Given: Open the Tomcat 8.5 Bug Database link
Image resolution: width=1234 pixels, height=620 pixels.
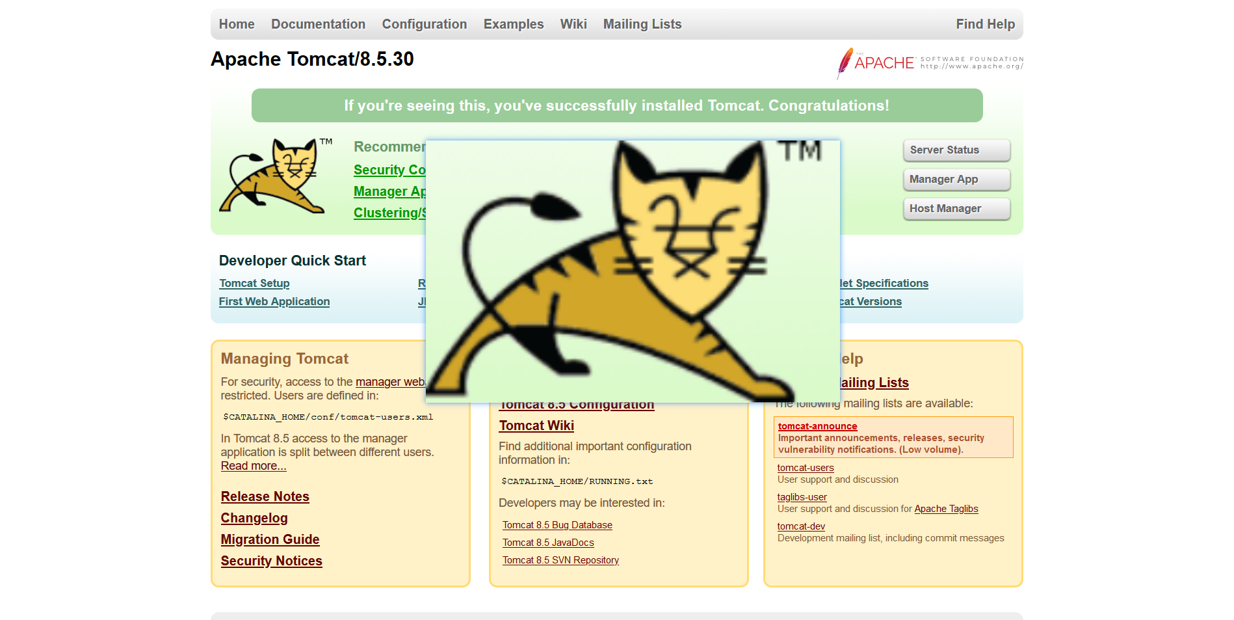Looking at the screenshot, I should click(x=557, y=525).
